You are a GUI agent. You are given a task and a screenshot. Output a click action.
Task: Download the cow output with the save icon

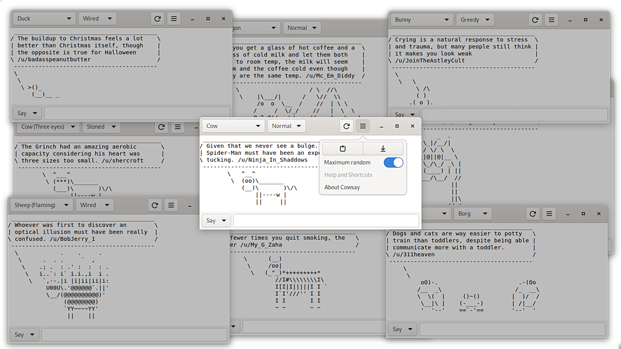click(383, 148)
